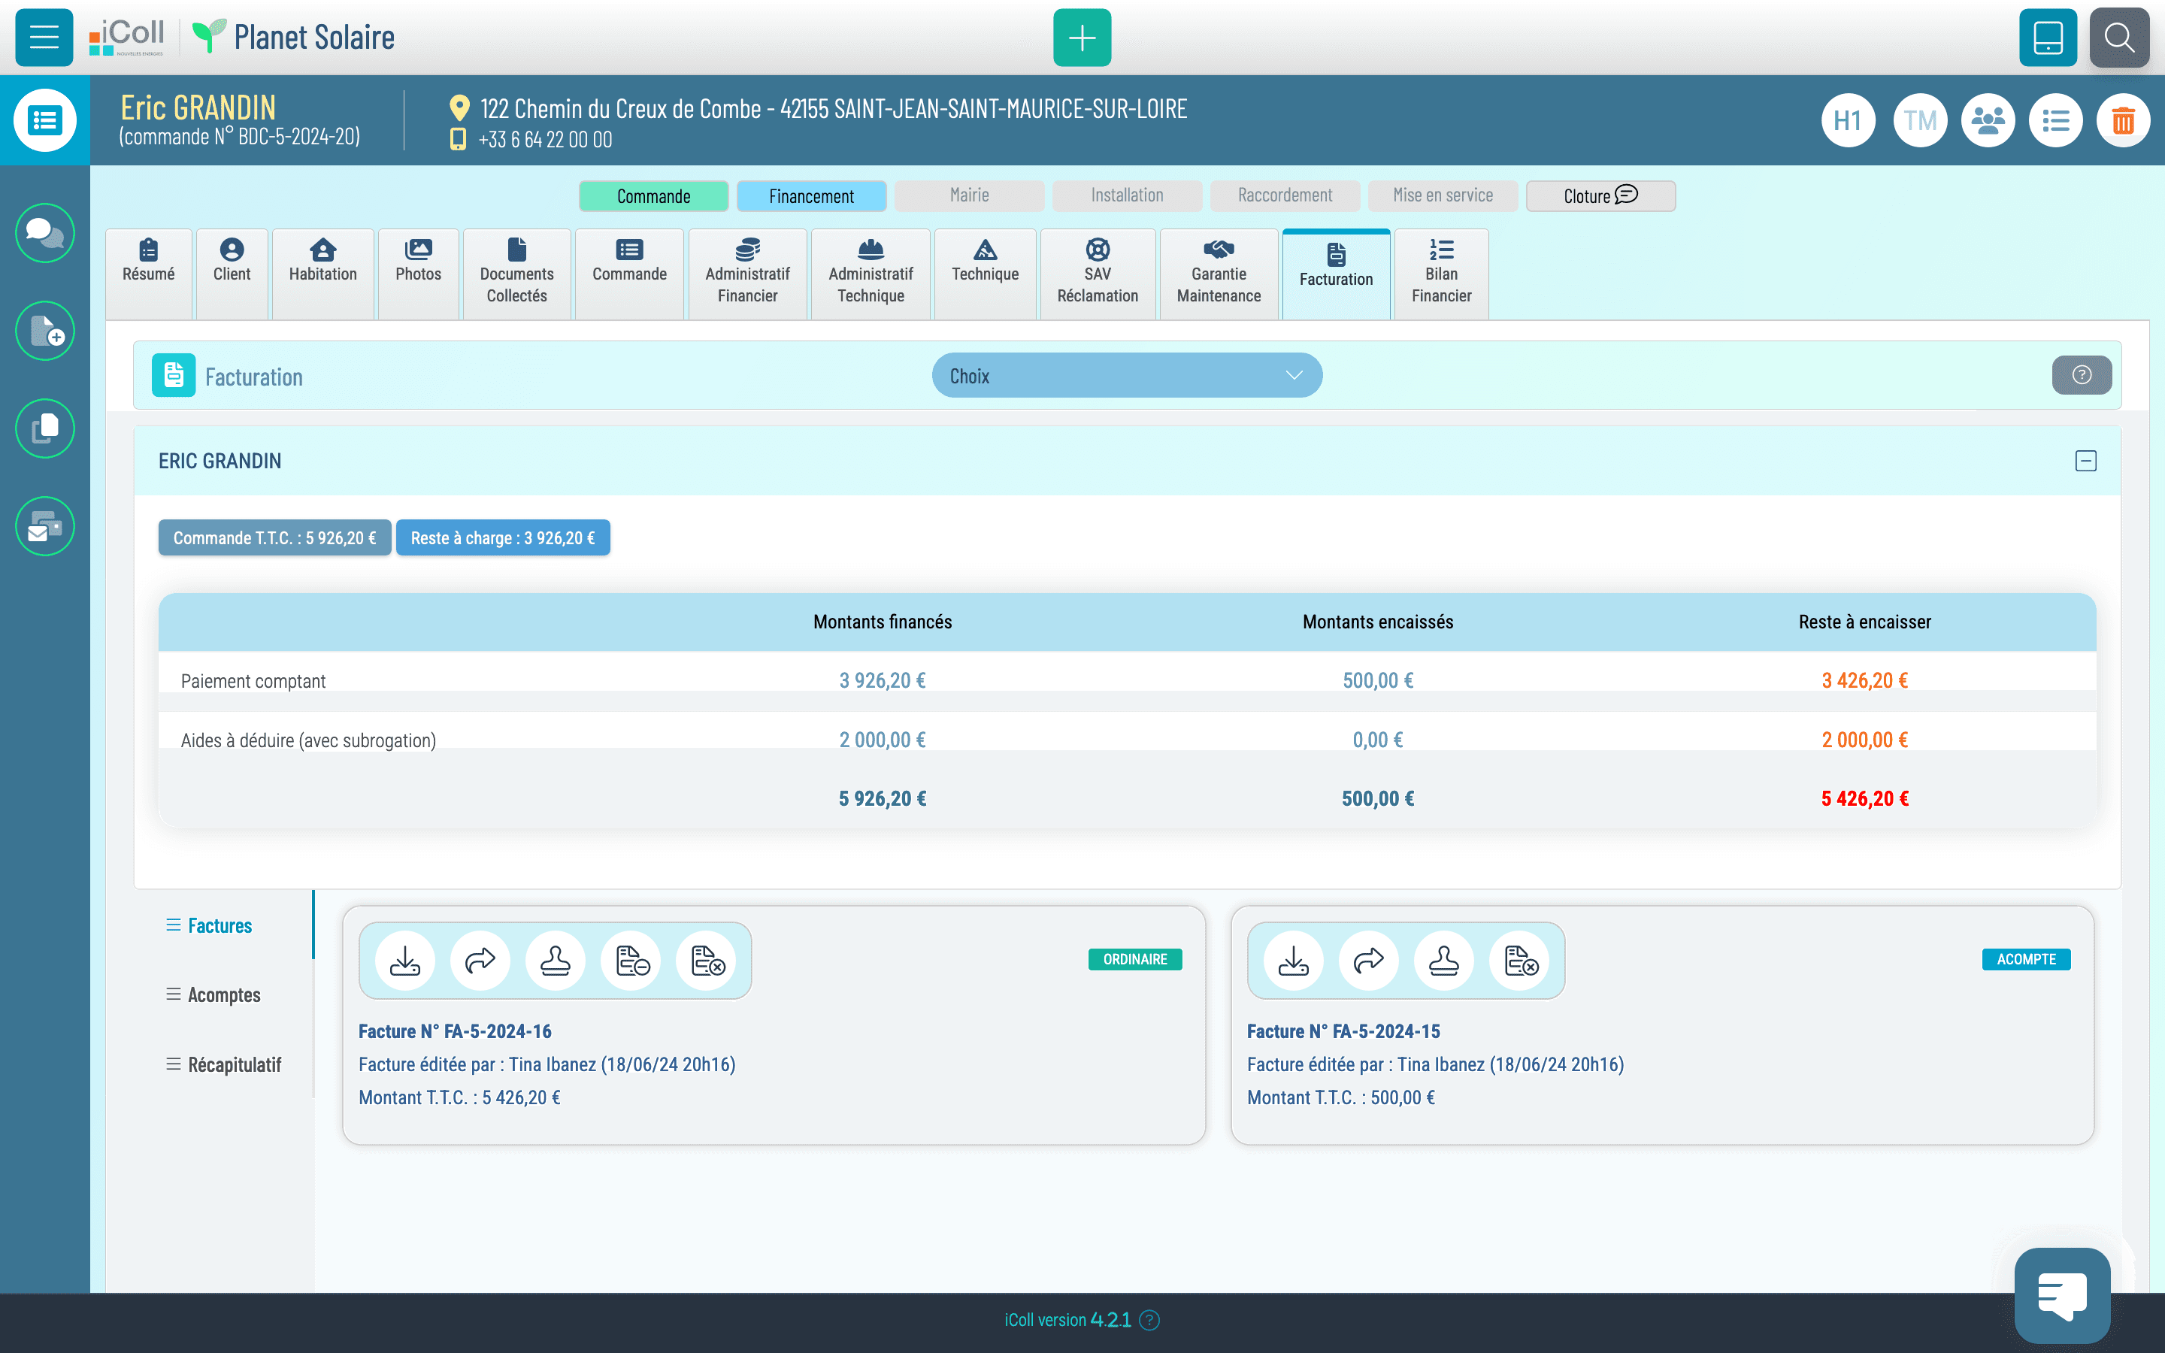
Task: Open the Documents Collectés tab
Action: pos(516,273)
